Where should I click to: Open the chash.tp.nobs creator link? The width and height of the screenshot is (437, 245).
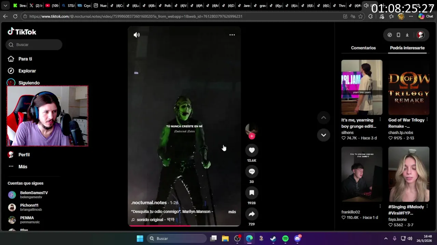tap(400, 132)
